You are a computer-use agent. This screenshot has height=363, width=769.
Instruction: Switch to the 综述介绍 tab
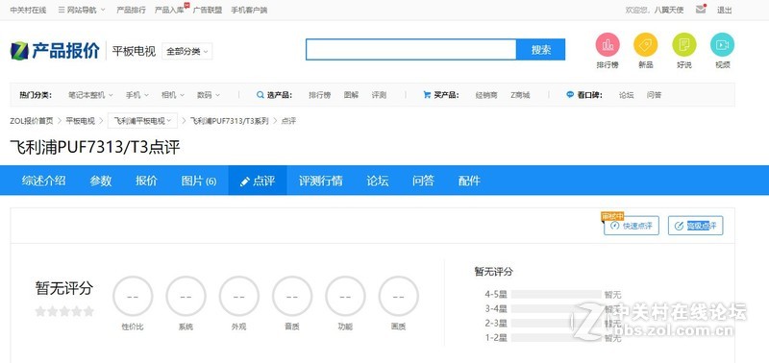(x=43, y=181)
